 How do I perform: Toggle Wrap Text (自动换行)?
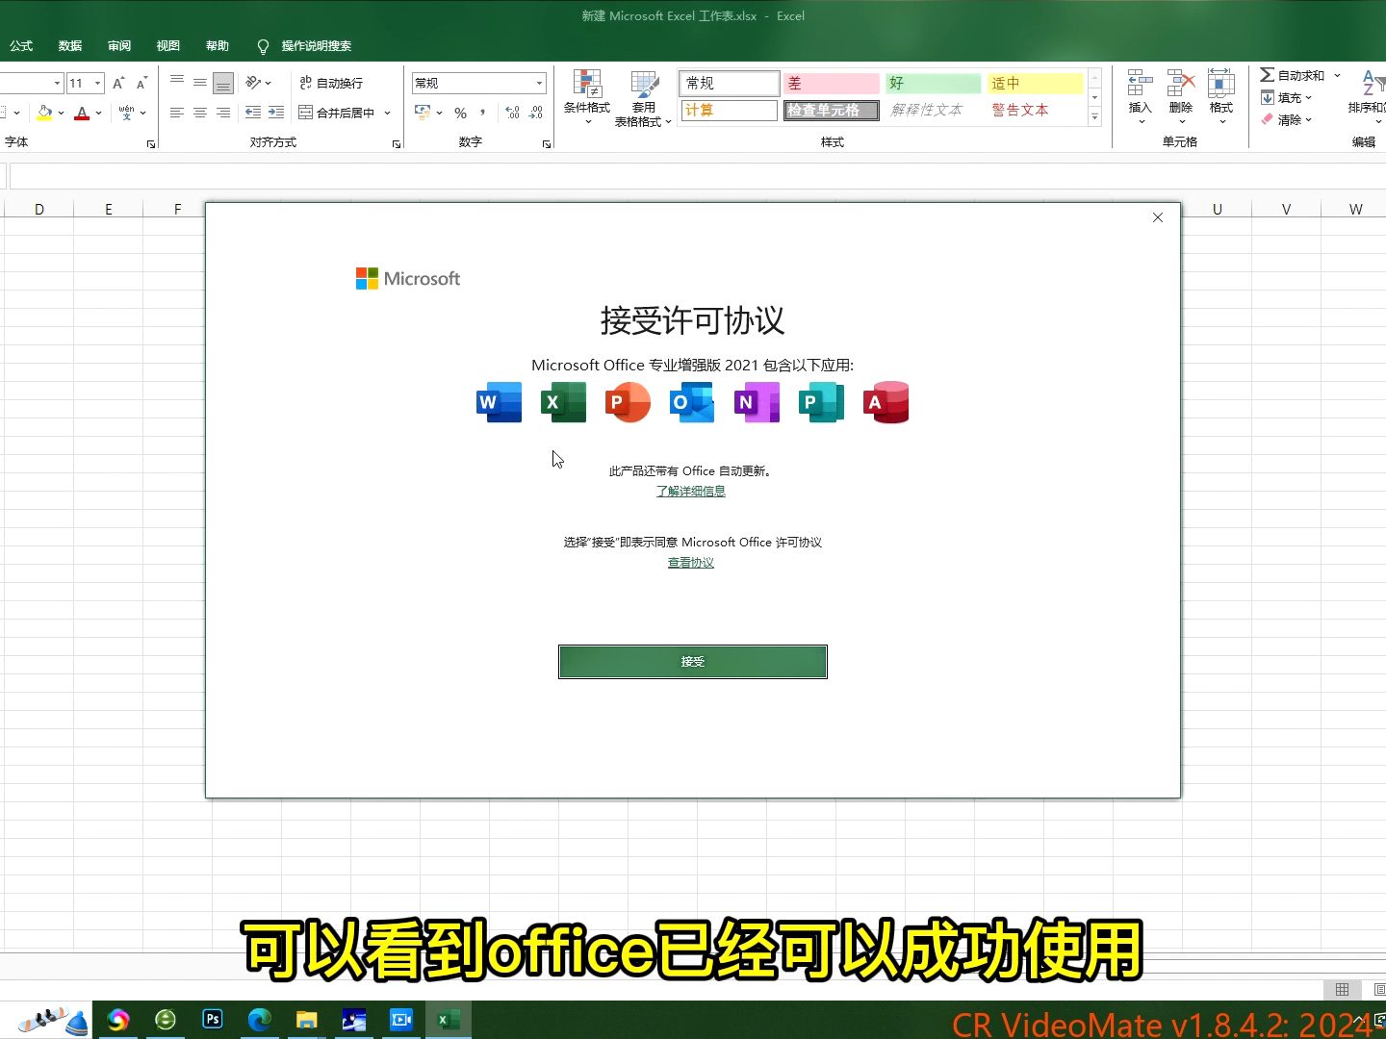click(x=331, y=84)
